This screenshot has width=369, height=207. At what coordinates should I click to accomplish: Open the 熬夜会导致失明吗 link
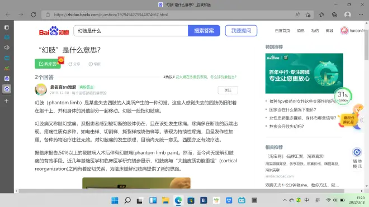coord(286,127)
